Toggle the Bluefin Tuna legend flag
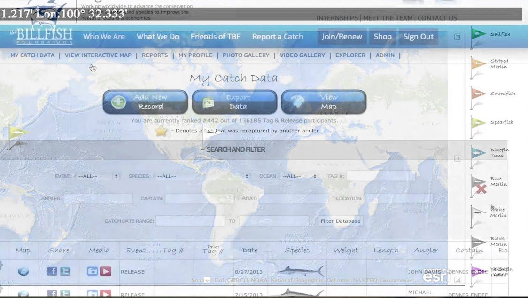 tap(478, 153)
